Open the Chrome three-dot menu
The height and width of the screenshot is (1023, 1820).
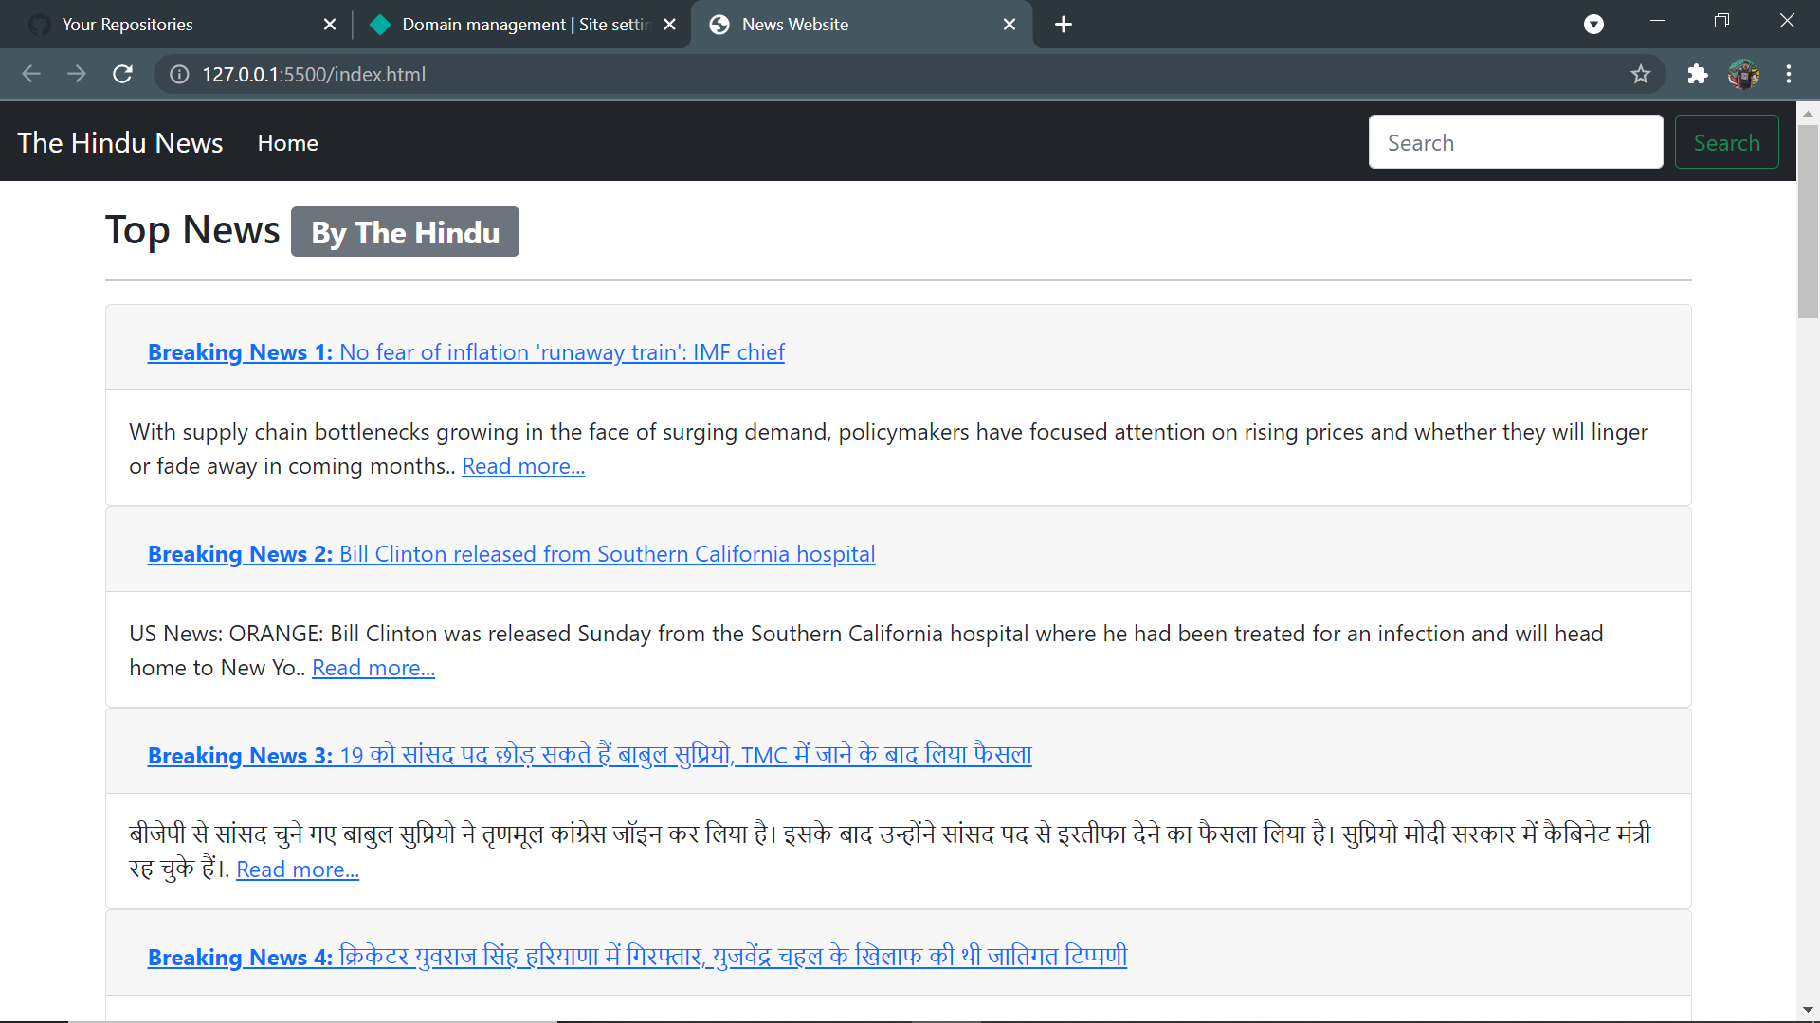pyautogui.click(x=1790, y=74)
